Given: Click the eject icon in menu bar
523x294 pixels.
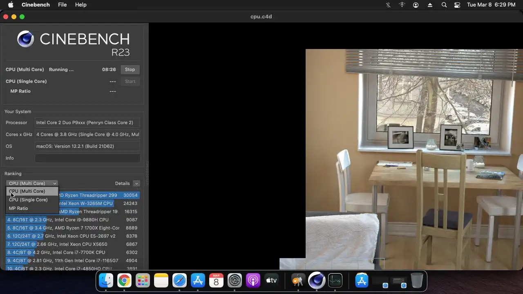Looking at the screenshot, I should 430,5.
